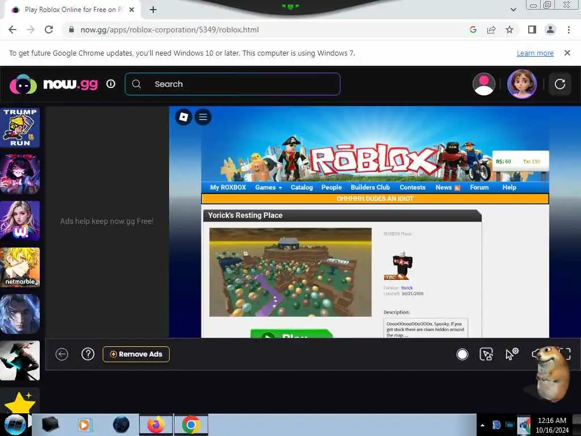The height and width of the screenshot is (436, 581).
Task: Show hidden system tray icons
Action: coord(482,425)
